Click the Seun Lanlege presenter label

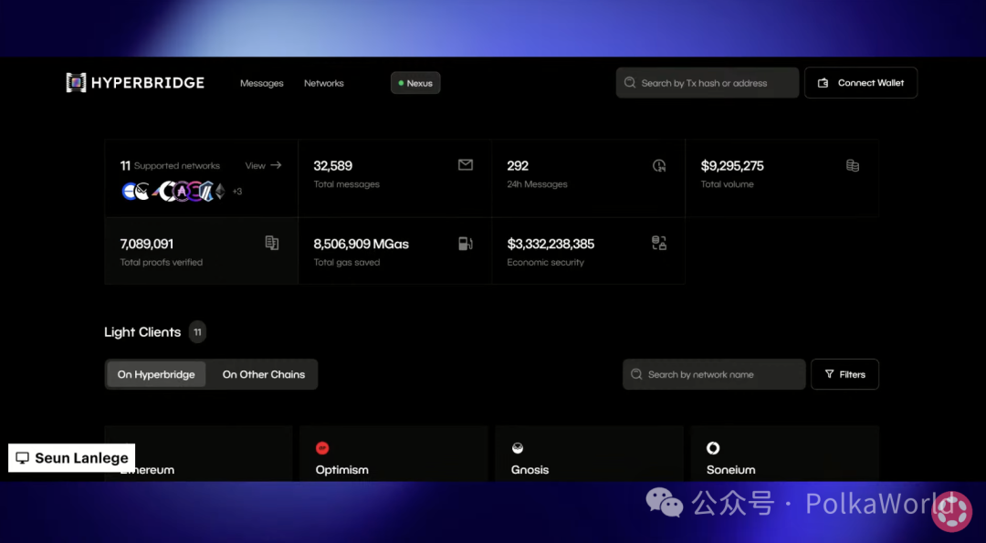pyautogui.click(x=72, y=457)
